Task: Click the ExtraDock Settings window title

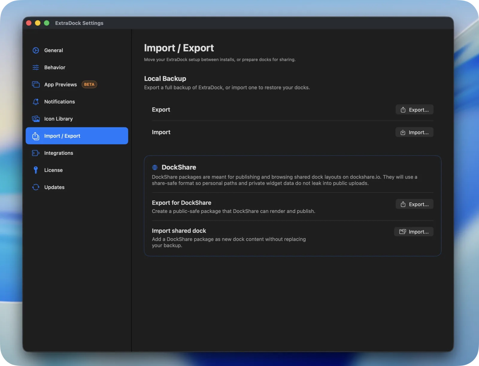Action: click(x=79, y=23)
